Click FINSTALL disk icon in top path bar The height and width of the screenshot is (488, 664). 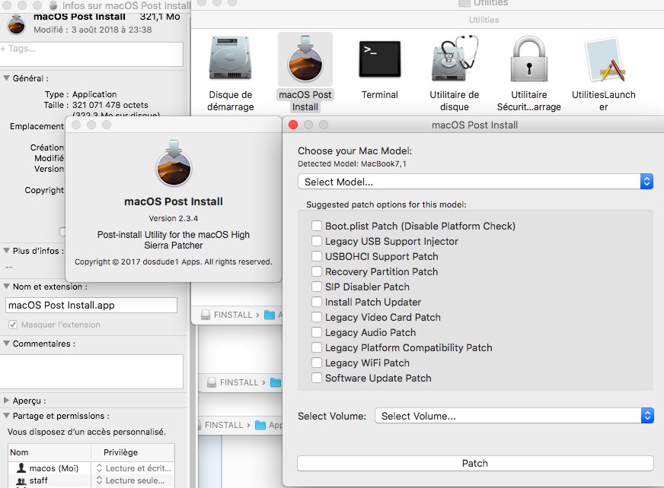click(206, 315)
